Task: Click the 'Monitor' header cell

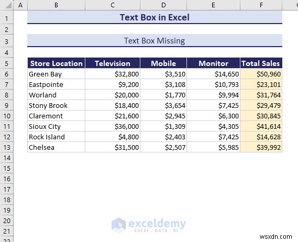Action: [x=214, y=63]
